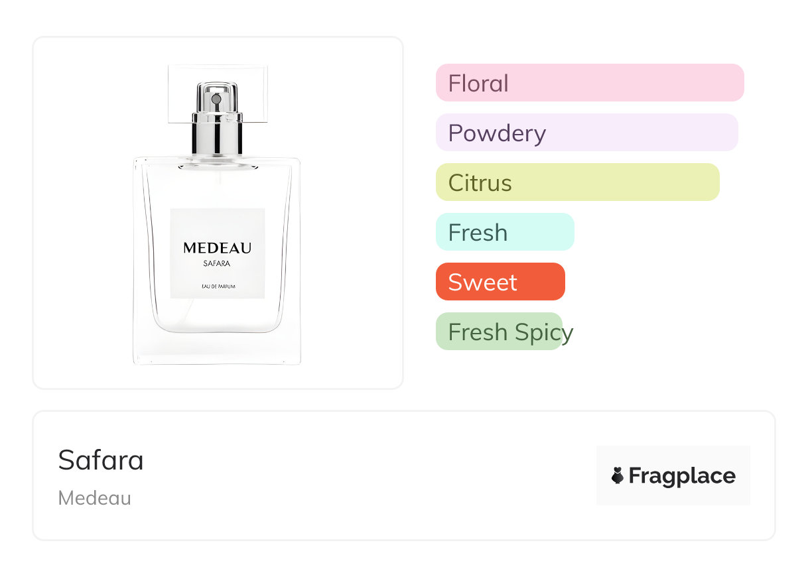Click the SAFARA text on the bottle label

[x=217, y=263]
